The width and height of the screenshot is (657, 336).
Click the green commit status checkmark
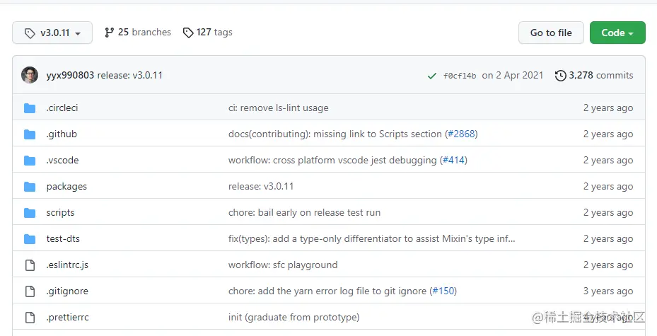pos(431,76)
